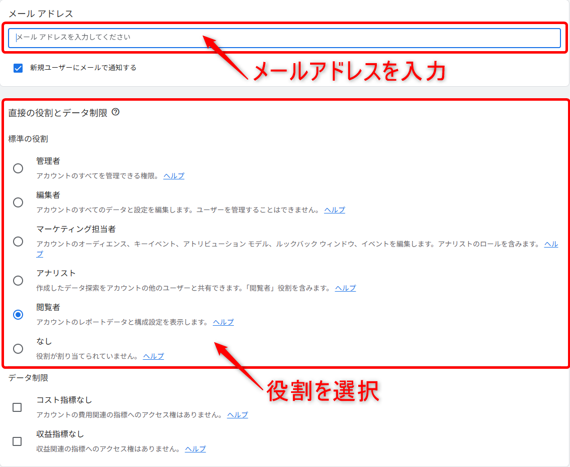This screenshot has width=570, height=467.
Task: Click the 標準の役割 heading
Action: pyautogui.click(x=28, y=139)
